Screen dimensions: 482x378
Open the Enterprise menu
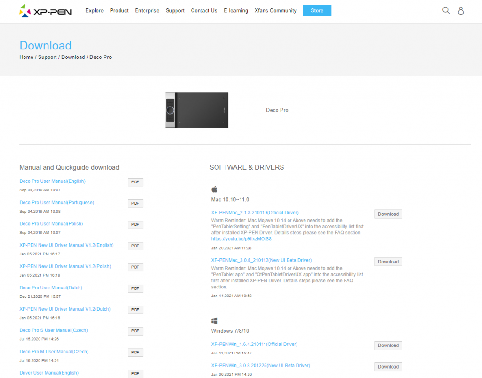coord(147,11)
